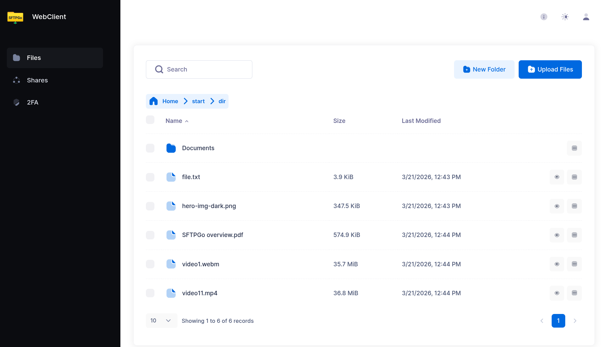Click the Documents folder icon
The image size is (603, 347).
click(x=171, y=148)
